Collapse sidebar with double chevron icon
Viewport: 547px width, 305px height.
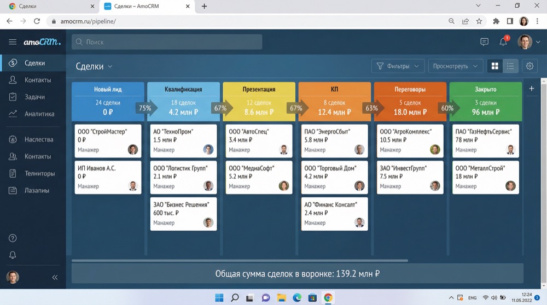tap(55, 278)
